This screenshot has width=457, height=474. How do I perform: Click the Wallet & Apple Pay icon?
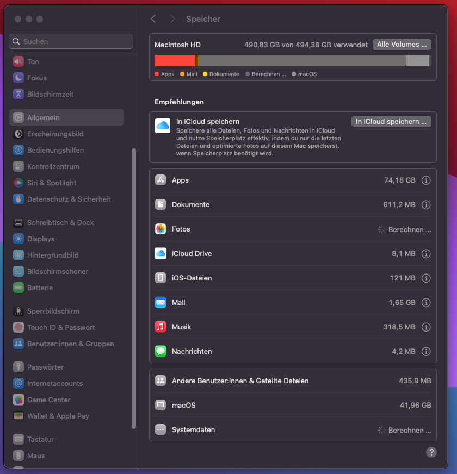(18, 416)
